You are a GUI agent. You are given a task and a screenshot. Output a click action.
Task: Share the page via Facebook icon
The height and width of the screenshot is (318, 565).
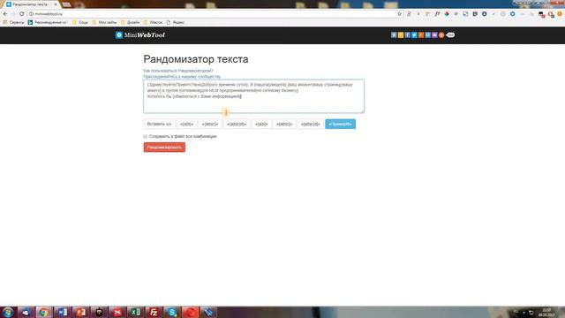tap(407, 35)
